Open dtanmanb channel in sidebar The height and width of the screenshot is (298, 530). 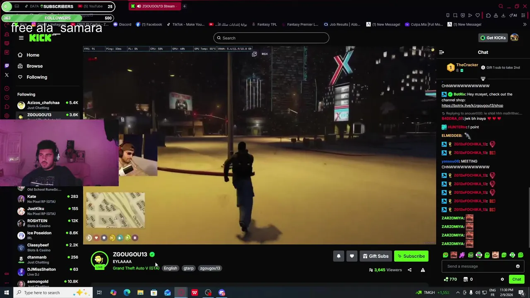click(x=47, y=260)
